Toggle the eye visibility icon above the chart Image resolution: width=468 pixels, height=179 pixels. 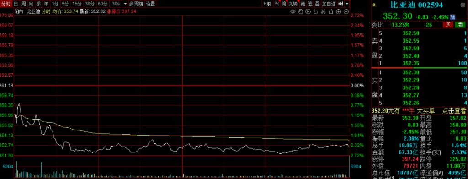[x=293, y=11]
